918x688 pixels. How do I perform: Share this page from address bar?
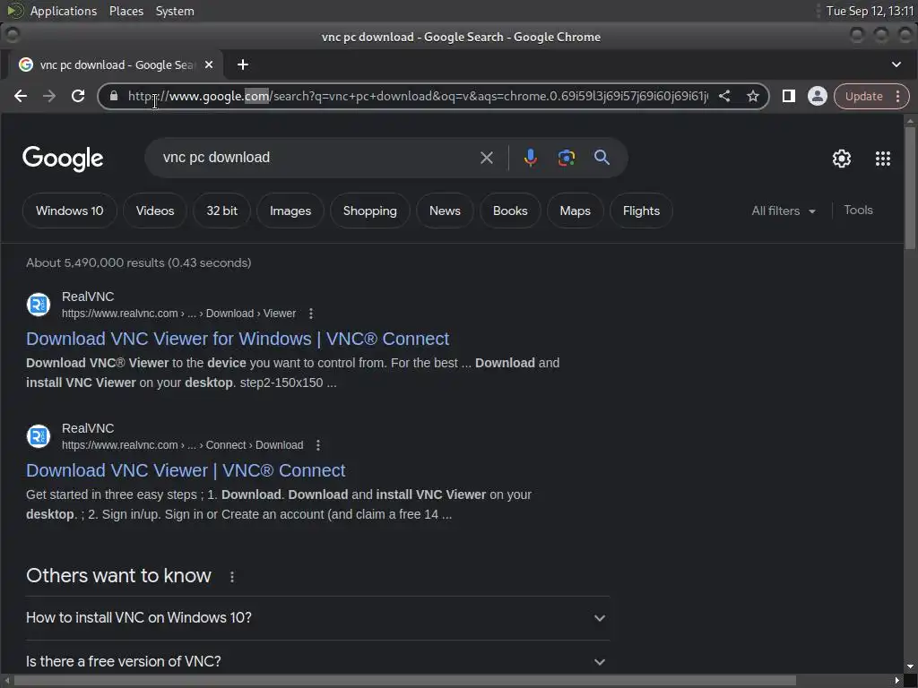tap(724, 96)
